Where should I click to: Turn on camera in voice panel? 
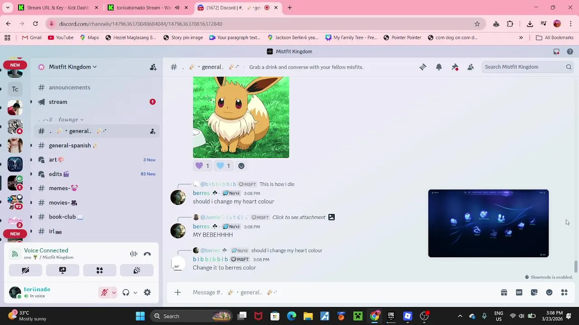(25, 270)
